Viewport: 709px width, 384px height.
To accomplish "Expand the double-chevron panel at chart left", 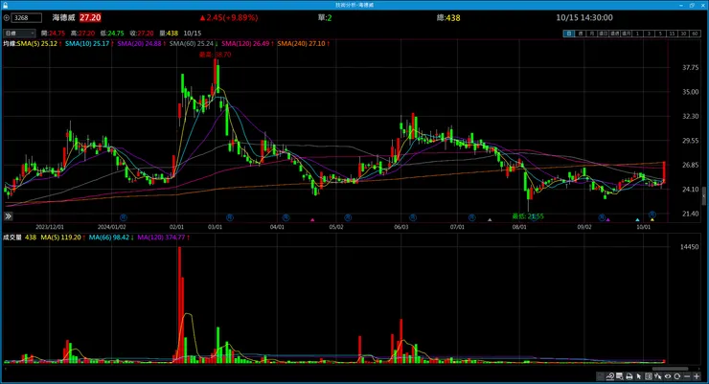I will [8, 216].
